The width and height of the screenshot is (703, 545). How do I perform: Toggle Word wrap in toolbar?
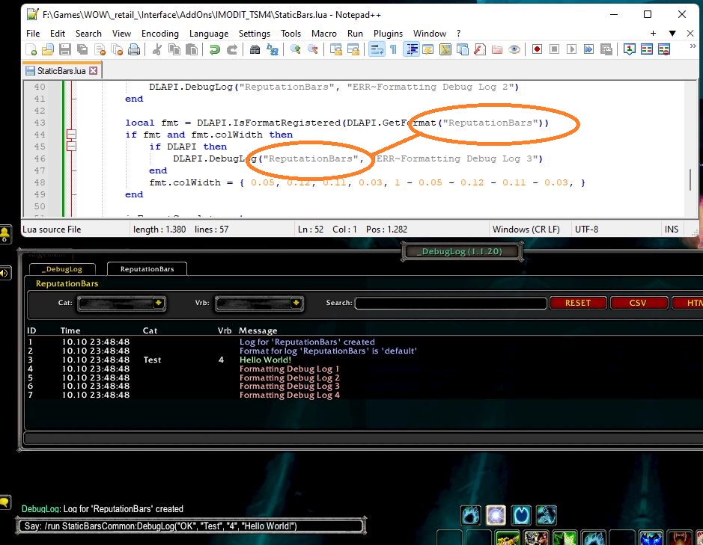(377, 49)
